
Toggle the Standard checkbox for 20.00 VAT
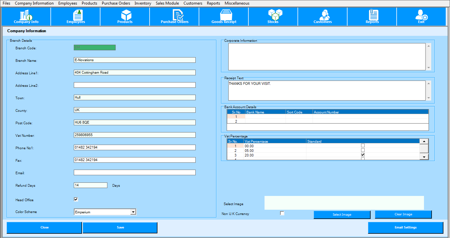363,155
